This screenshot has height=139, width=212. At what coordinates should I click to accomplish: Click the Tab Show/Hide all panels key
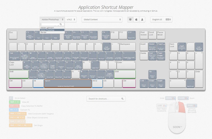[x=15, y=56]
